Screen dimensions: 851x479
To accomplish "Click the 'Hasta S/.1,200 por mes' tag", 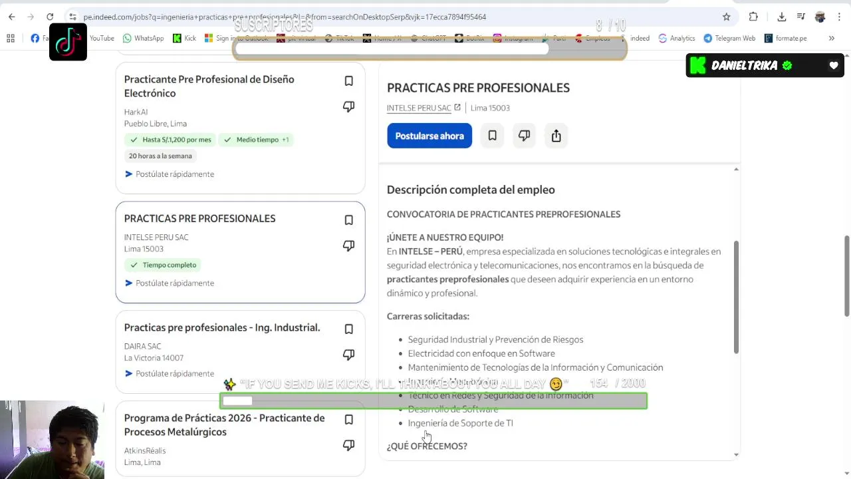I will (x=170, y=140).
